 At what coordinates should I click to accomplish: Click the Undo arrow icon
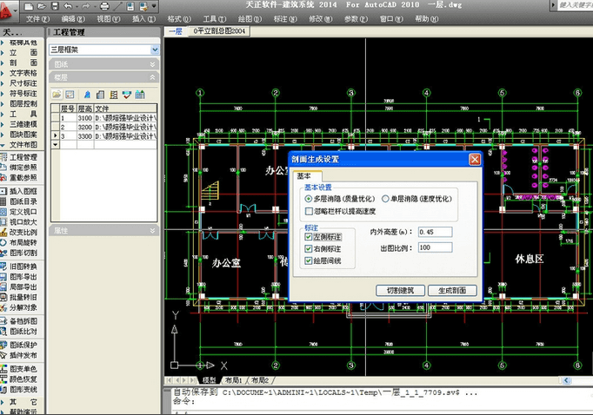pos(68,6)
